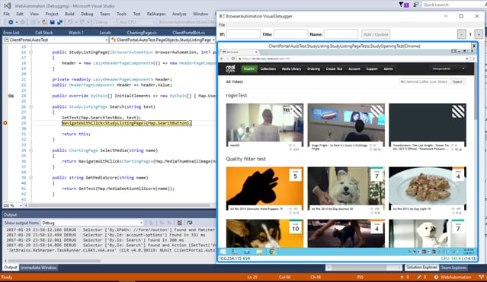Click the Clear All icon in Output panel
487x282 pixels.
[179, 223]
